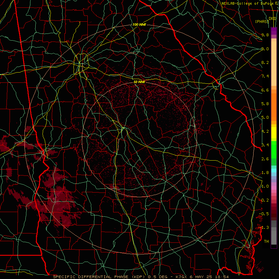
Task: Pick the cyan band of the color bar
Action: (x=274, y=170)
